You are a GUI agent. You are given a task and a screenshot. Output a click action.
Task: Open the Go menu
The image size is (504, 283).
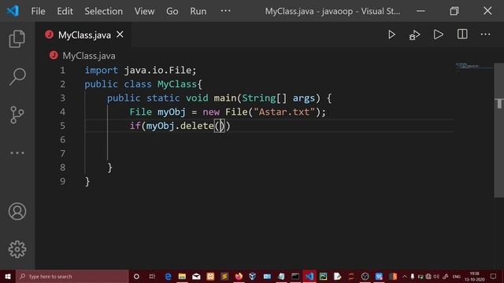click(172, 11)
